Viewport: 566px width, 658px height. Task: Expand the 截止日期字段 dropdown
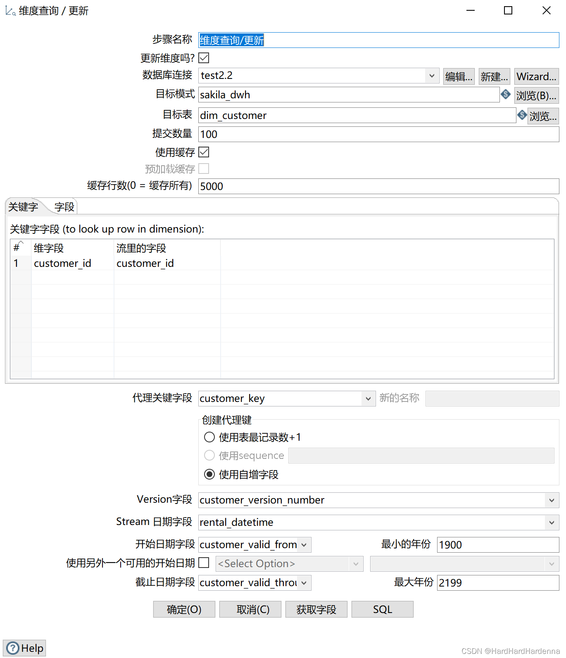coord(304,583)
